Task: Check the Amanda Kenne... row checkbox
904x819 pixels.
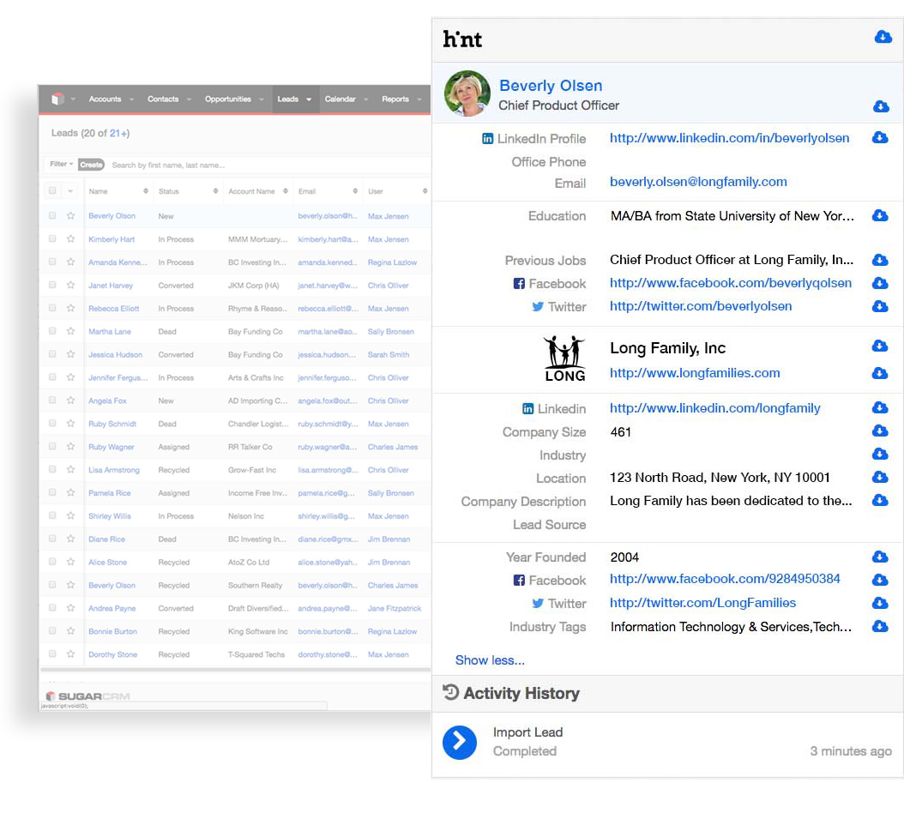Action: point(52,262)
